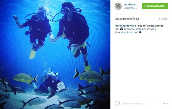Focus the Dodaj komentarz comment field
The height and width of the screenshot is (109, 172).
[142, 103]
